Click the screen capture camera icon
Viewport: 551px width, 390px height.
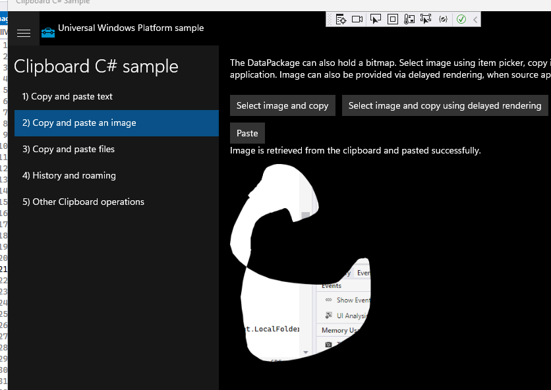(357, 19)
